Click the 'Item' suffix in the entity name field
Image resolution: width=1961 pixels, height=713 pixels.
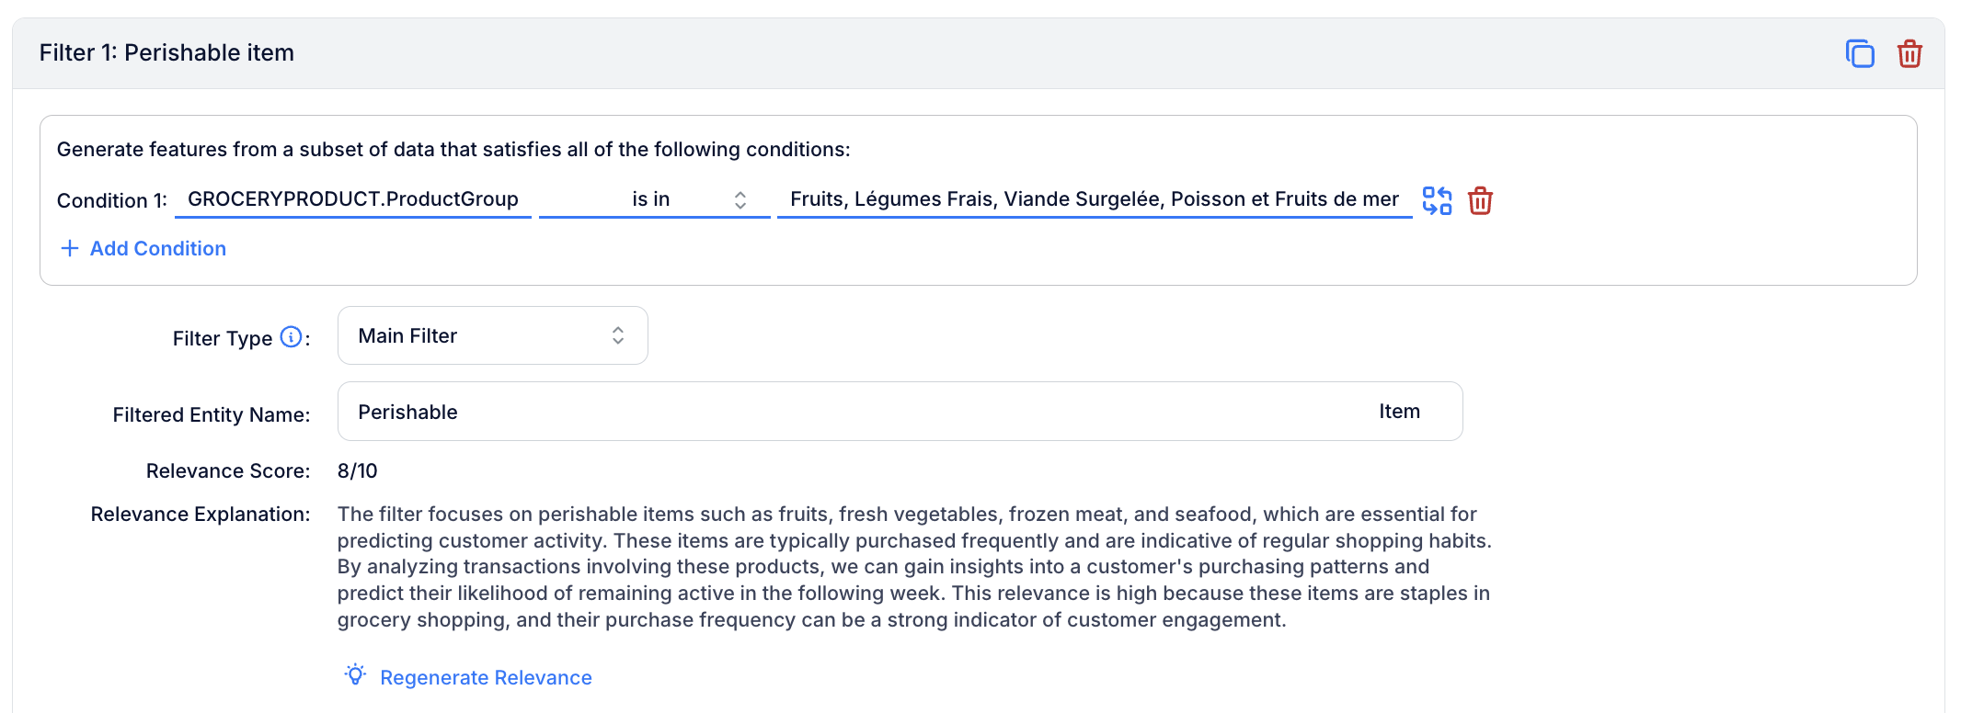[x=1399, y=412]
